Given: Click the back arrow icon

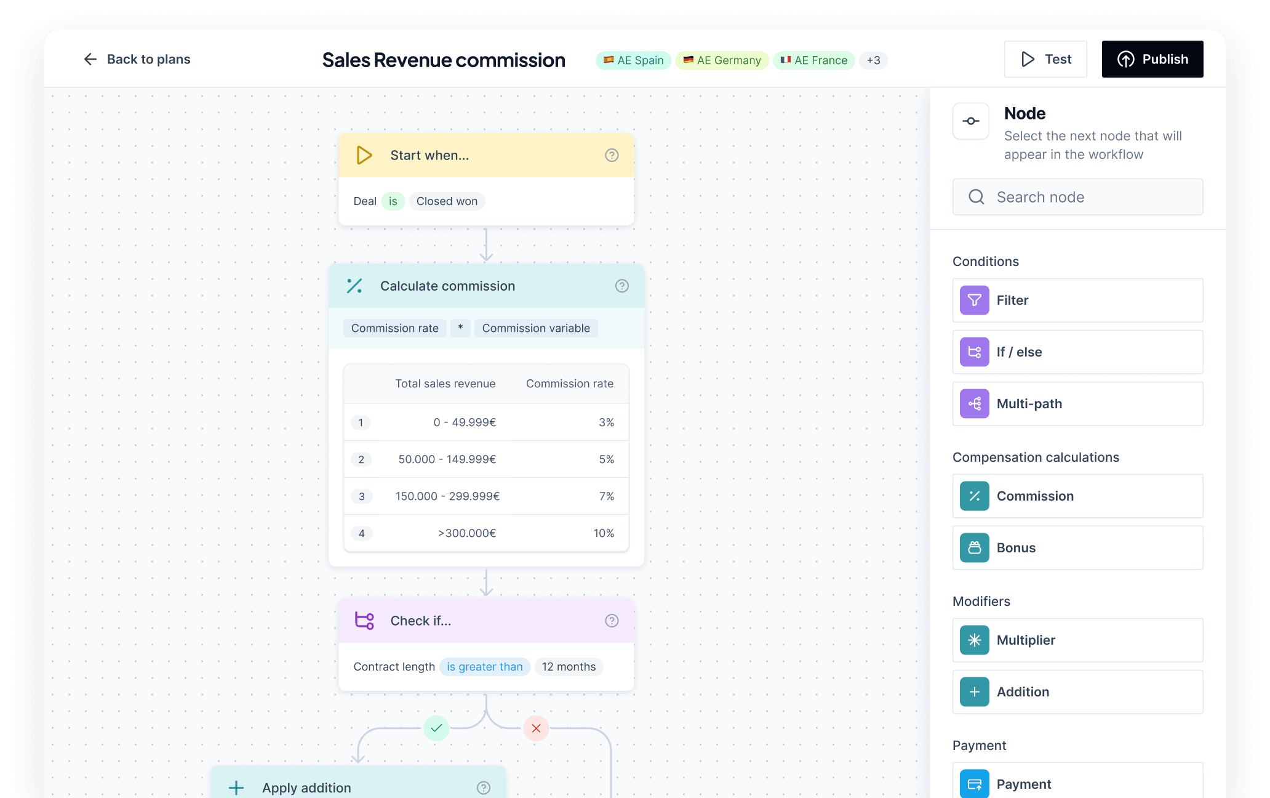Looking at the screenshot, I should tap(90, 59).
